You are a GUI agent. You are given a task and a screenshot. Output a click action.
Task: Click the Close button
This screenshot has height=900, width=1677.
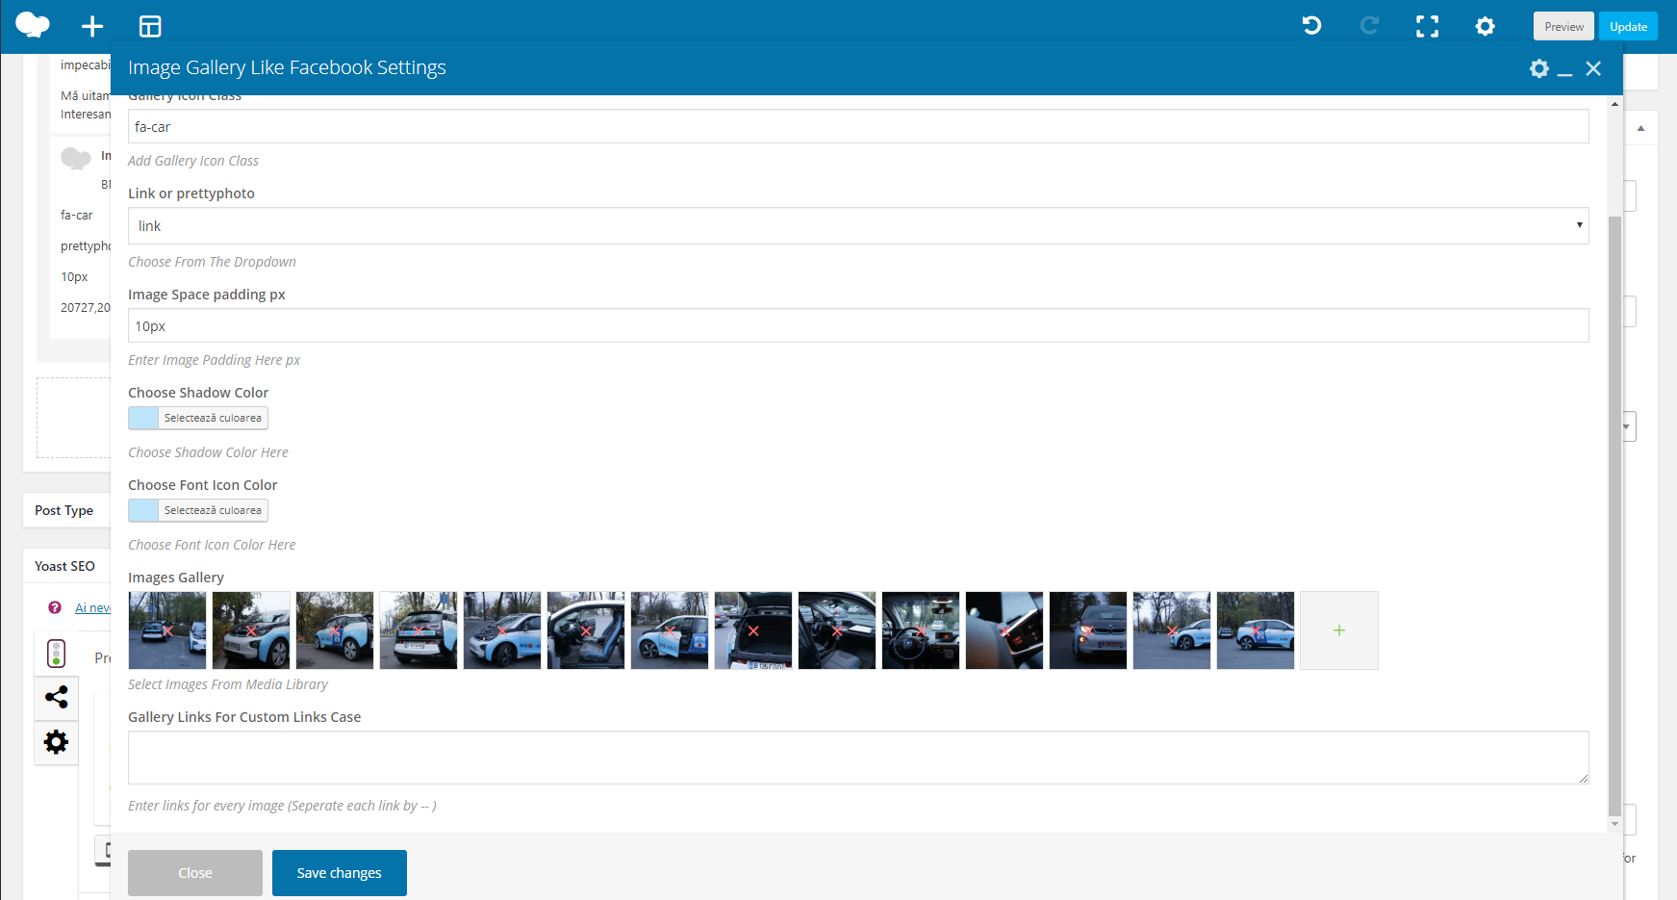[195, 873]
